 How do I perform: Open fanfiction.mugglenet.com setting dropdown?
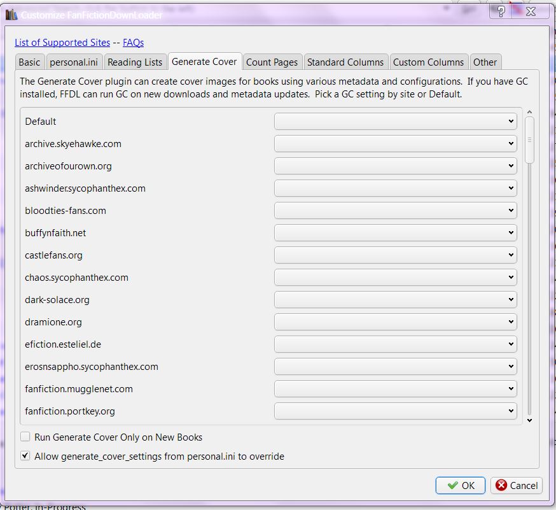click(395, 389)
